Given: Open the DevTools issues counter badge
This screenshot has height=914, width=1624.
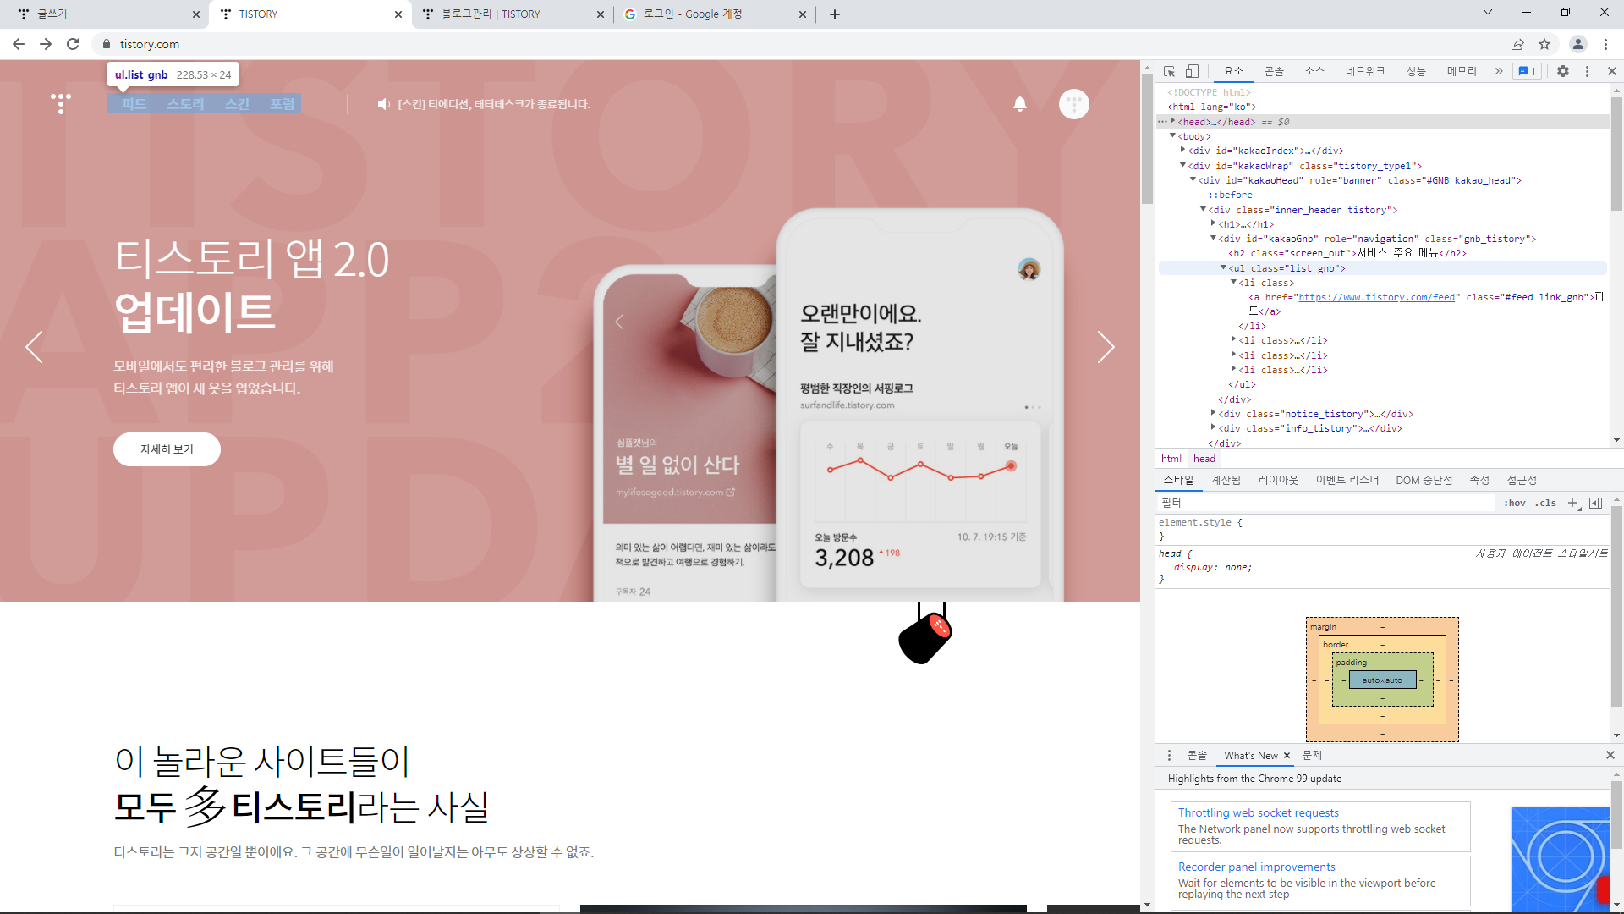Looking at the screenshot, I should pos(1528,72).
